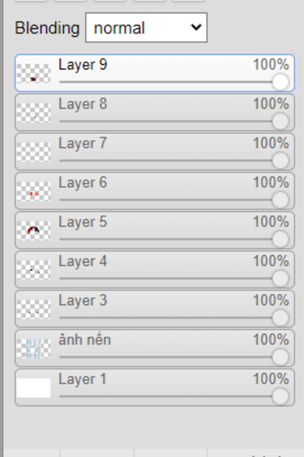Click the Layer 8 thumbnail
The width and height of the screenshot is (304, 457).
(34, 113)
